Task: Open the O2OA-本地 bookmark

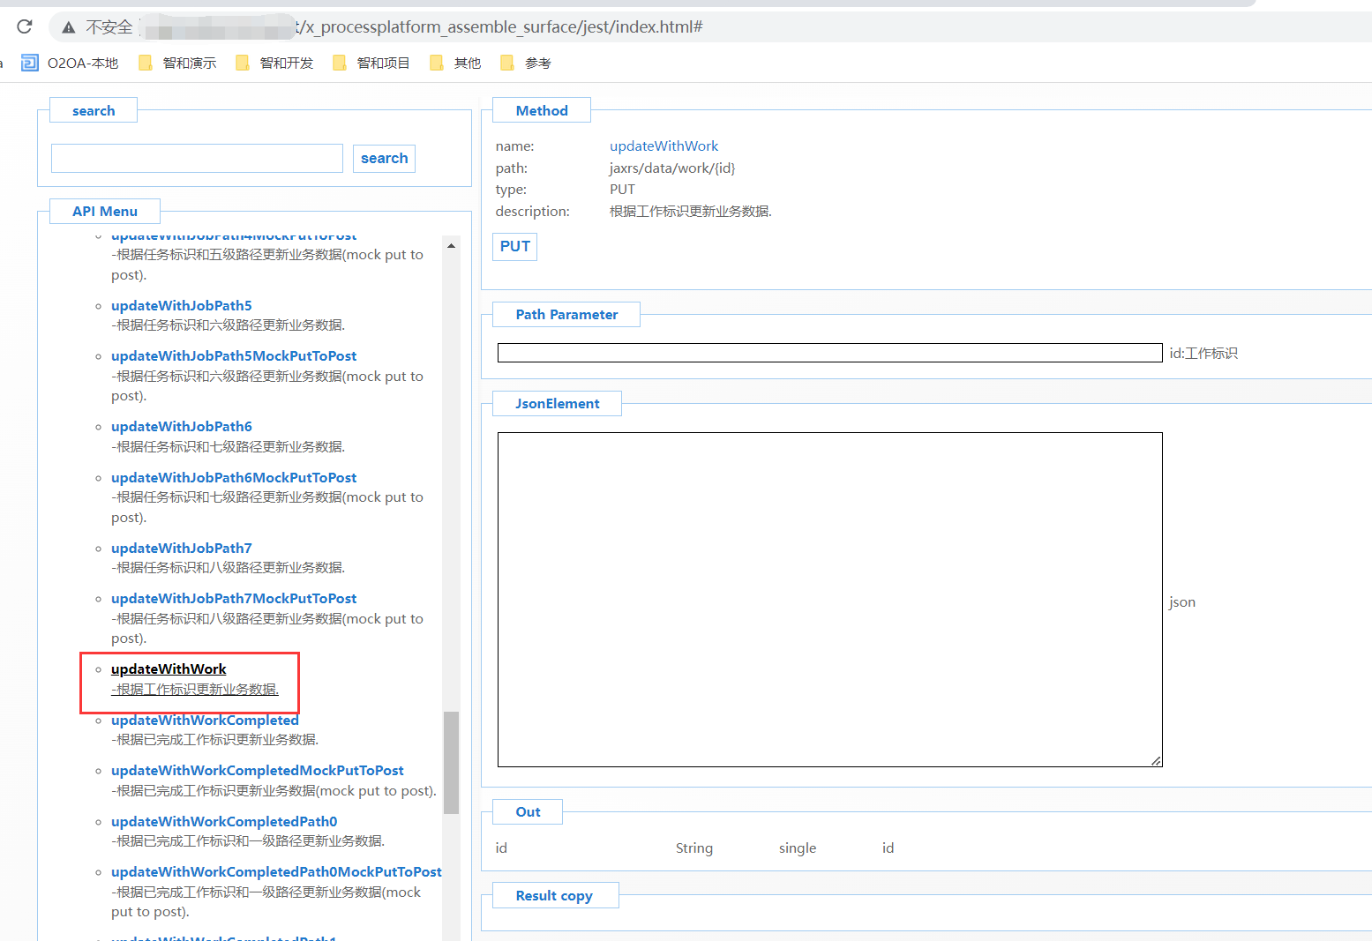Action: tap(71, 63)
